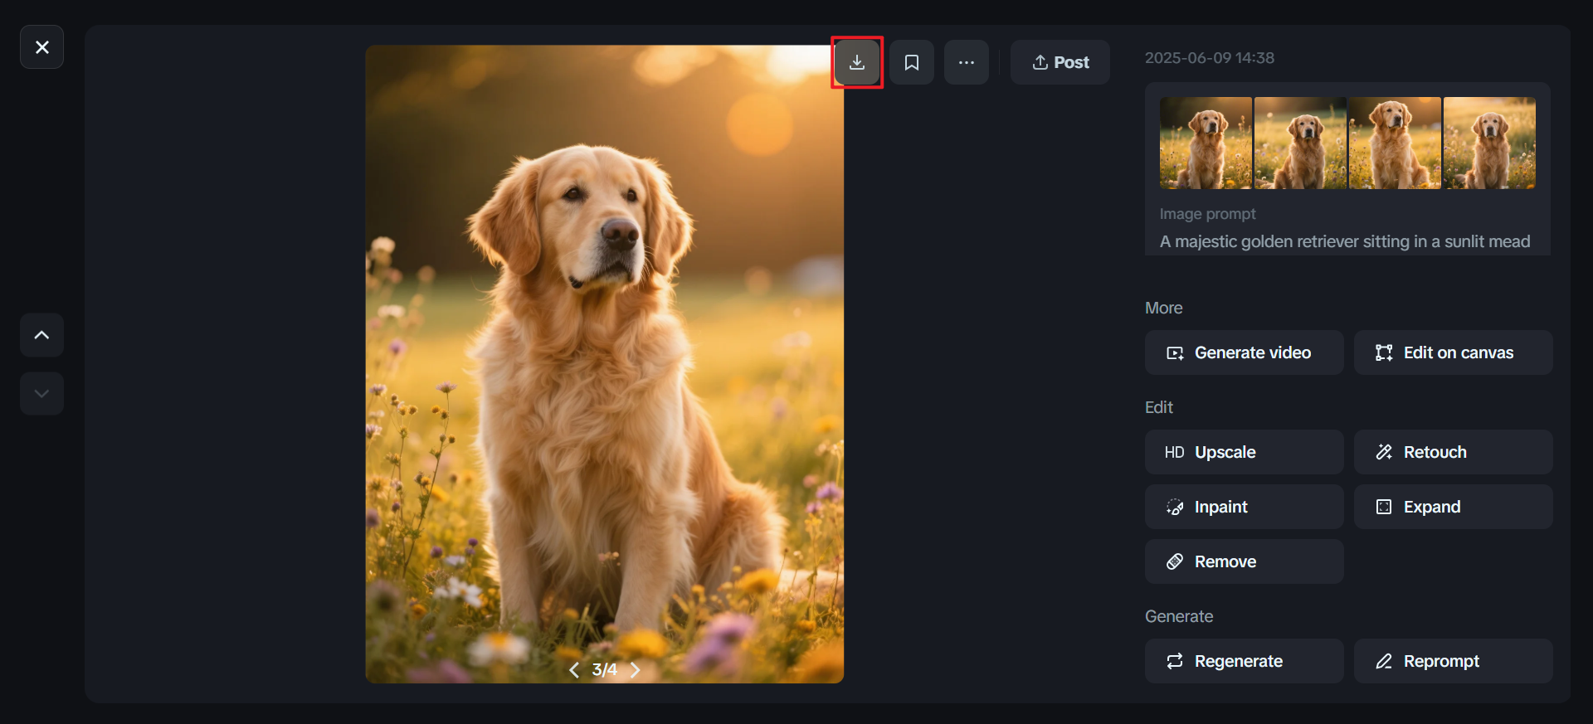The image size is (1593, 724).
Task: Click the 3/4 image counter
Action: 605,670
